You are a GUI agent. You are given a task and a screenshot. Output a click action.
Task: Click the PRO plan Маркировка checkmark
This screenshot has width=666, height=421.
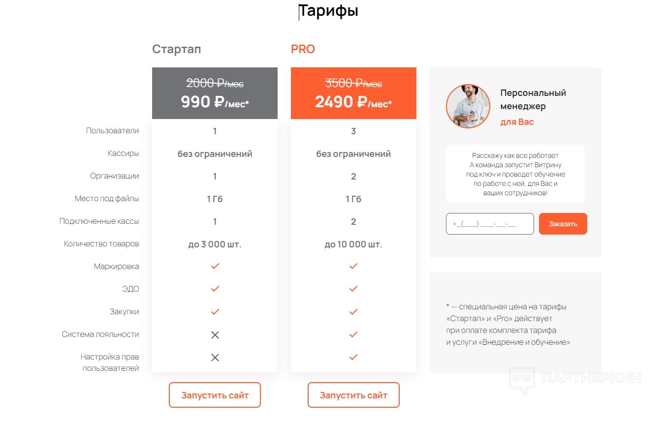point(353,266)
